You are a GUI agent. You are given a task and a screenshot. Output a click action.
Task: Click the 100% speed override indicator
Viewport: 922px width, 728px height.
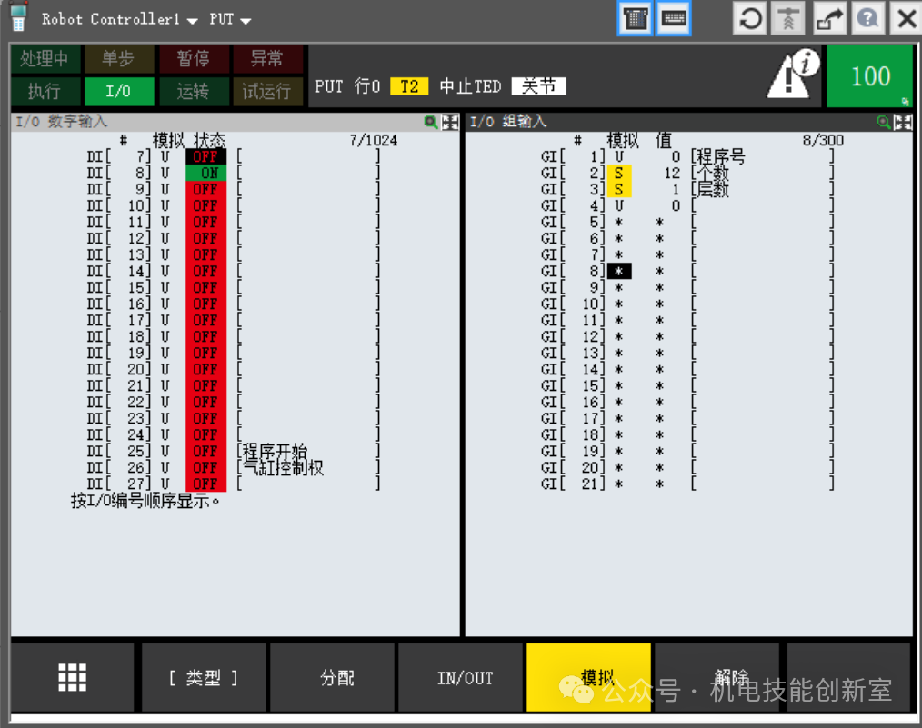click(869, 76)
